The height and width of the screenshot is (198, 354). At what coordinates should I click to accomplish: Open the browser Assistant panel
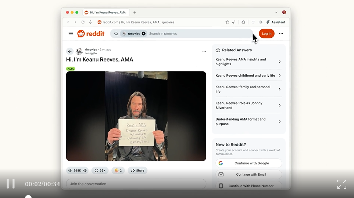click(x=276, y=22)
